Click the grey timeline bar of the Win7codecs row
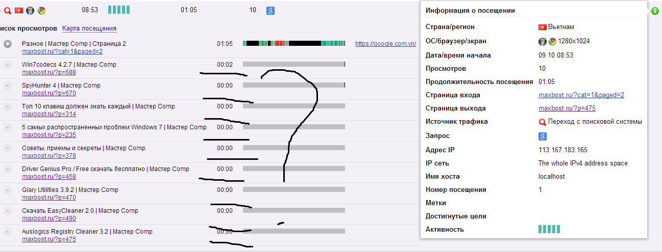The image size is (662, 252). 294,65
